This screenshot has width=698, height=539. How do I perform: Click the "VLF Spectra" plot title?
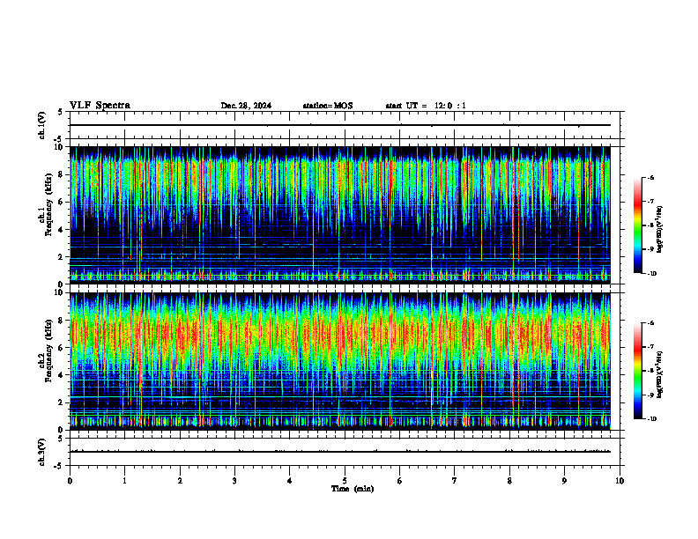100,106
